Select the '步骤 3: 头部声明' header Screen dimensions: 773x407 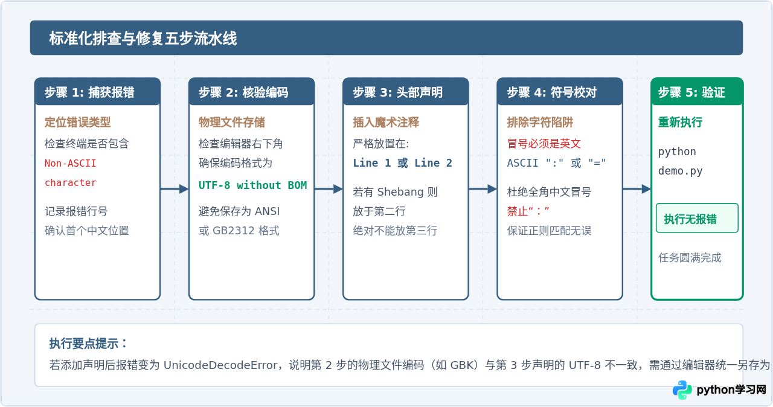click(405, 92)
